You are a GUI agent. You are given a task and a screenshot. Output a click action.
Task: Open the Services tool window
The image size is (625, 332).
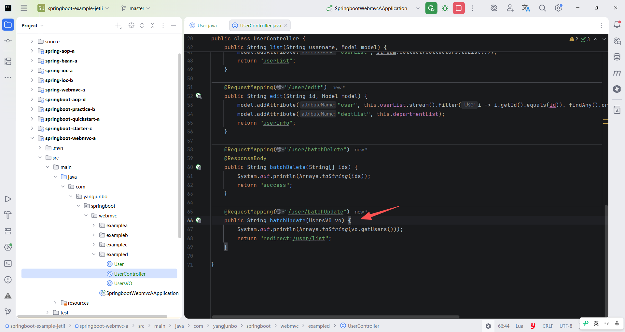(x=8, y=231)
